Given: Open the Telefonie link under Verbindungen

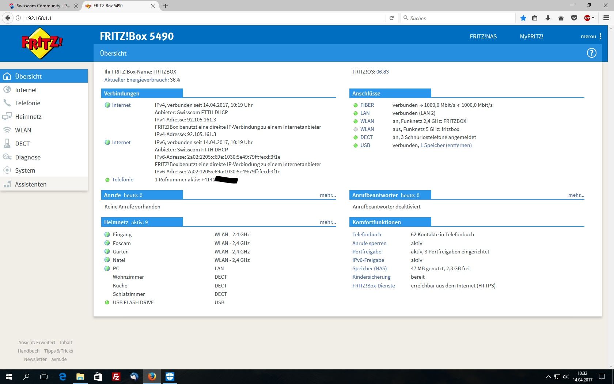Looking at the screenshot, I should pos(123,180).
